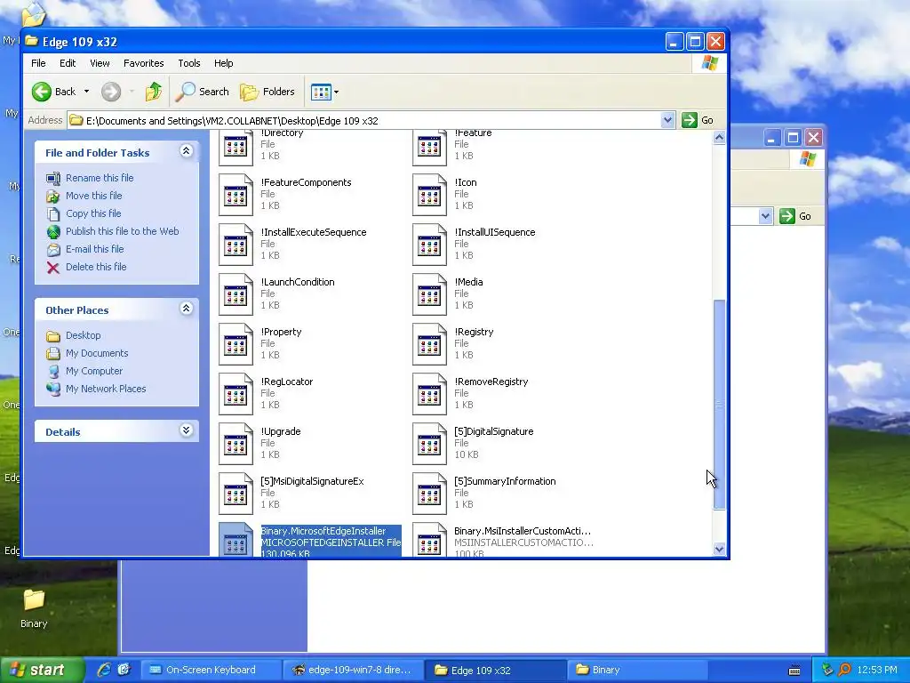Select the Binary.MsiInstallerCustomActi... file icon
910x683 pixels.
[x=429, y=540]
